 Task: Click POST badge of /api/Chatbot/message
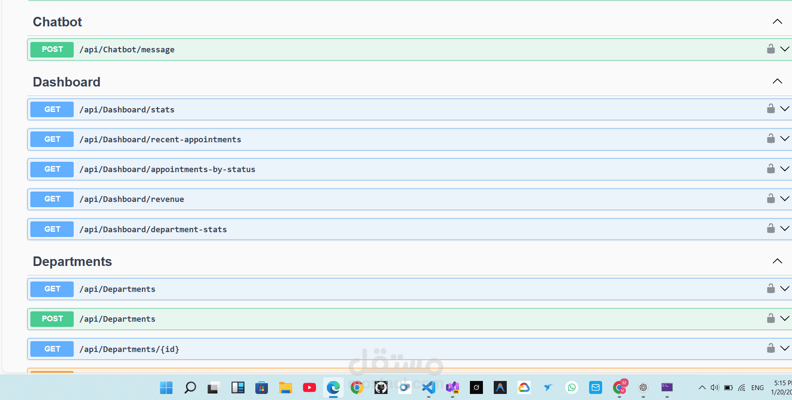point(52,49)
